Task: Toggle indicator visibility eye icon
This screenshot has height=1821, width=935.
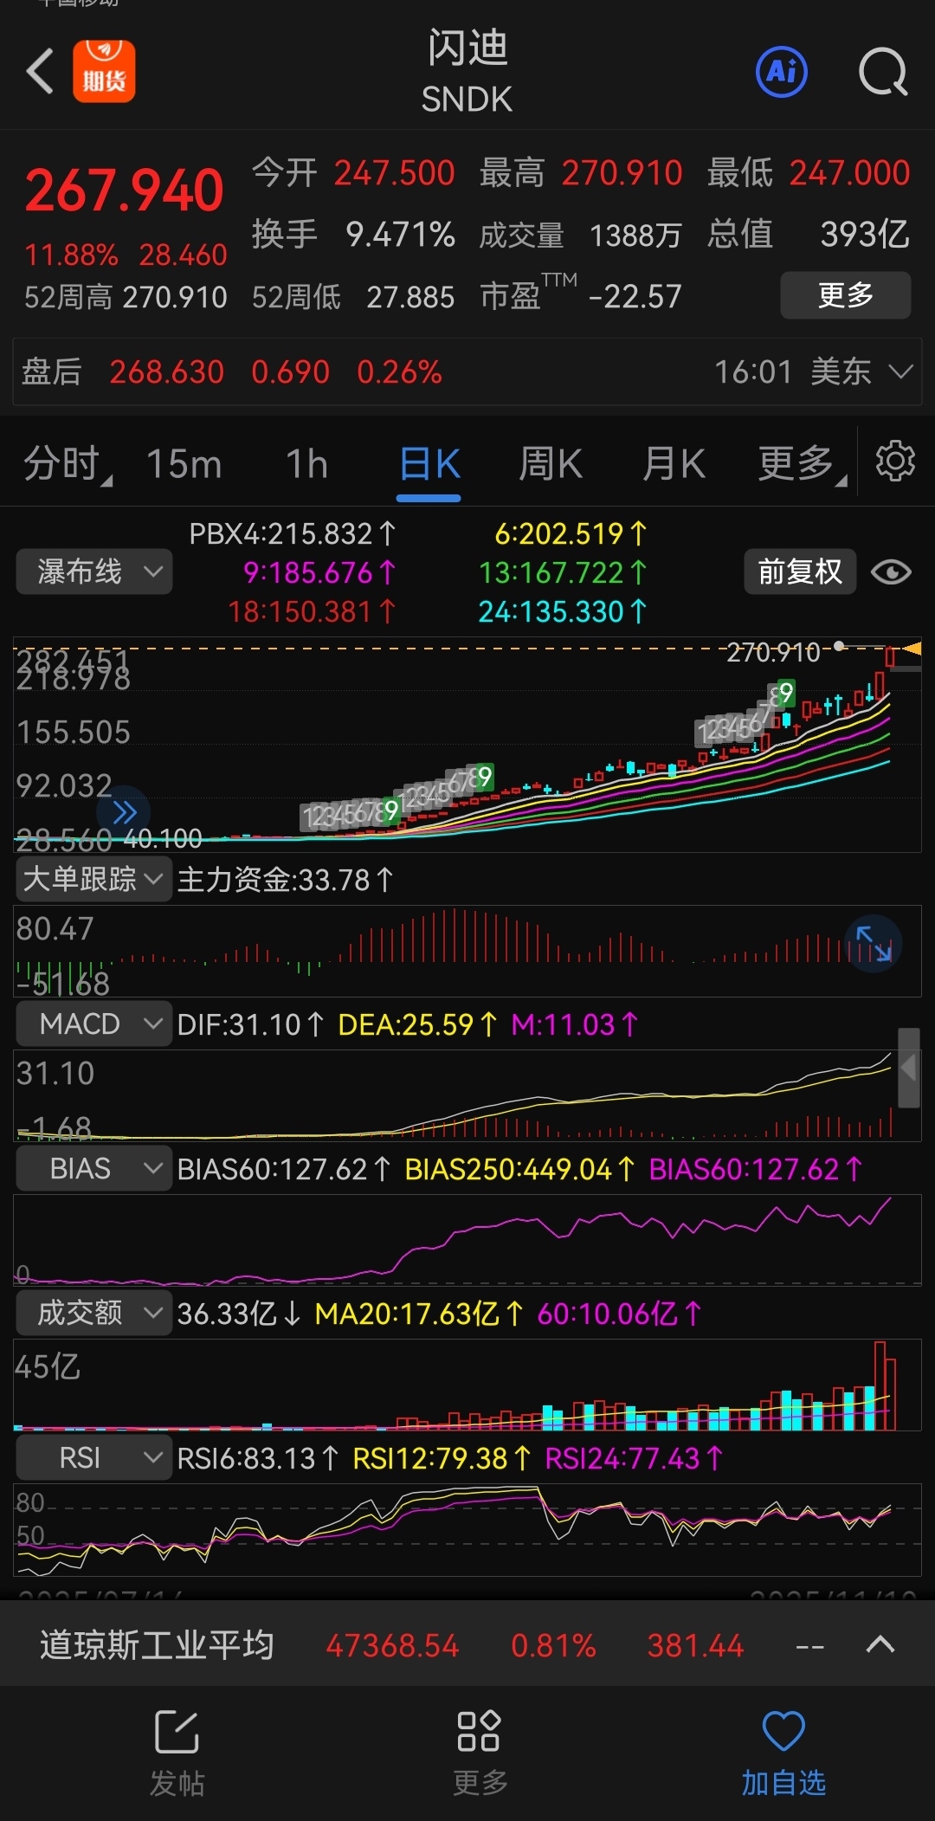Action: click(x=891, y=572)
